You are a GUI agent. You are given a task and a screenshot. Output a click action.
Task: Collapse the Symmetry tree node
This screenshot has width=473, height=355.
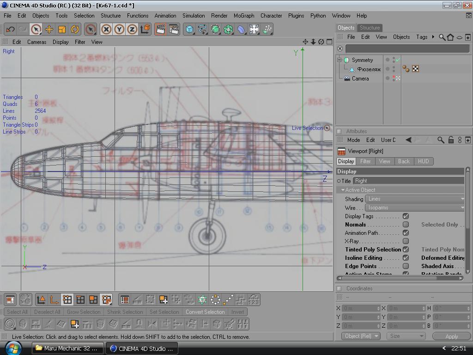coord(340,60)
